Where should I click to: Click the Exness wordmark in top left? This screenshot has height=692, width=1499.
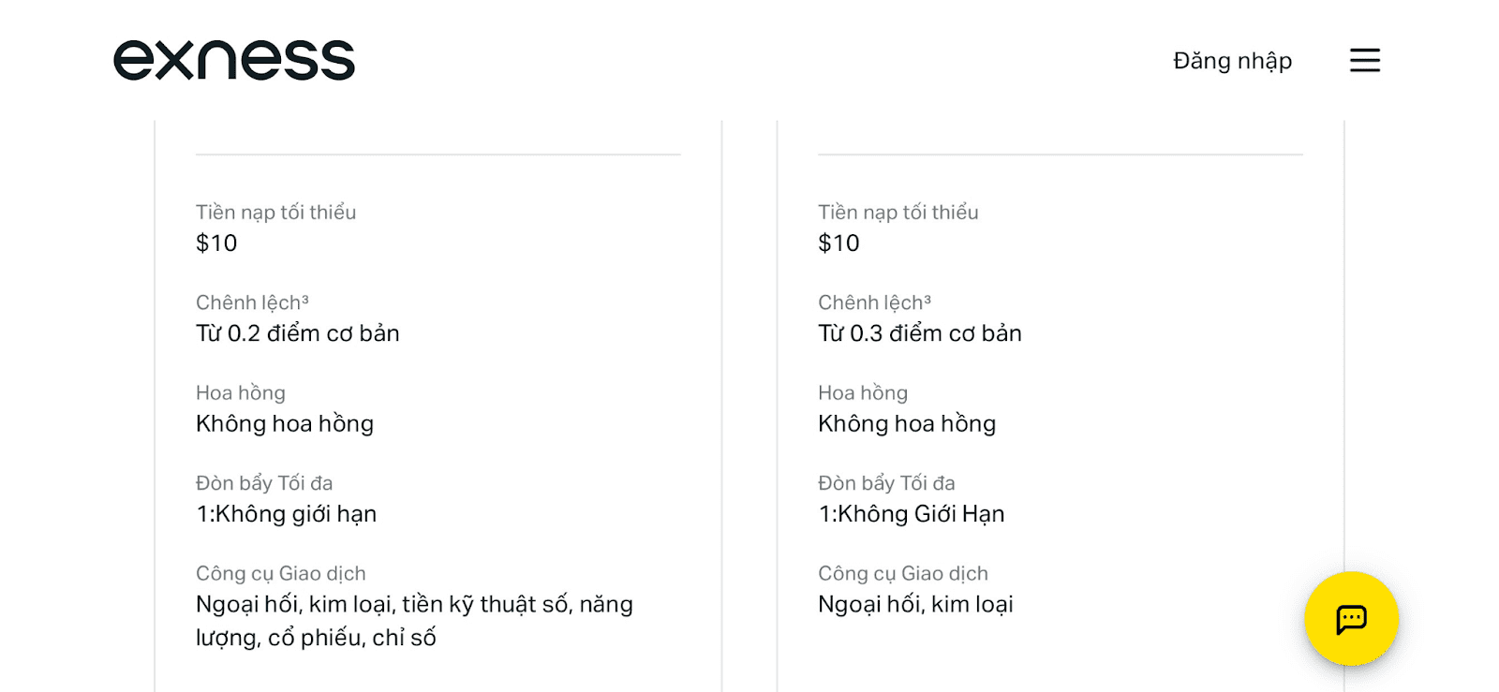tap(233, 60)
